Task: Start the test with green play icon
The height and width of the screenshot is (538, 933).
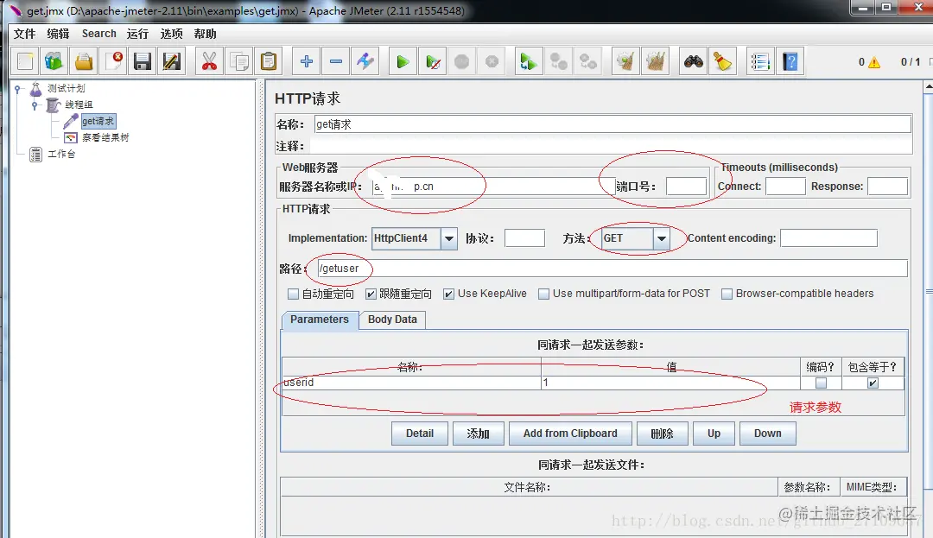Action: (402, 61)
